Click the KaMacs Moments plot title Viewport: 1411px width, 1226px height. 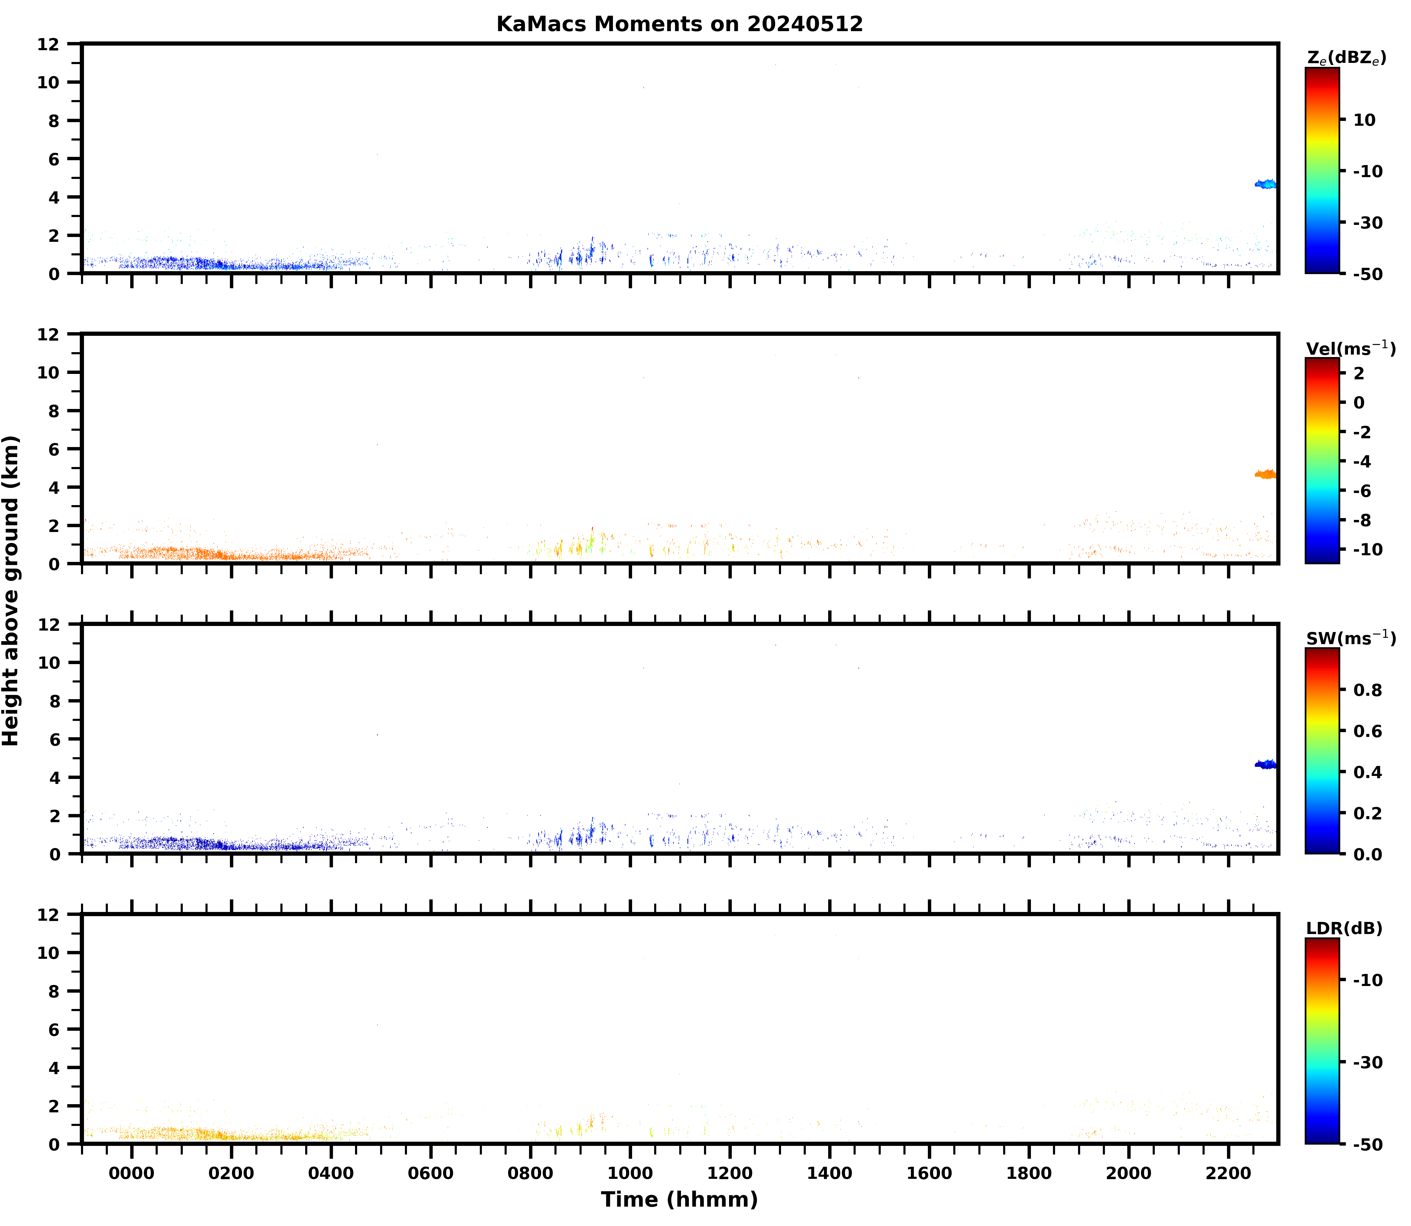point(679,24)
